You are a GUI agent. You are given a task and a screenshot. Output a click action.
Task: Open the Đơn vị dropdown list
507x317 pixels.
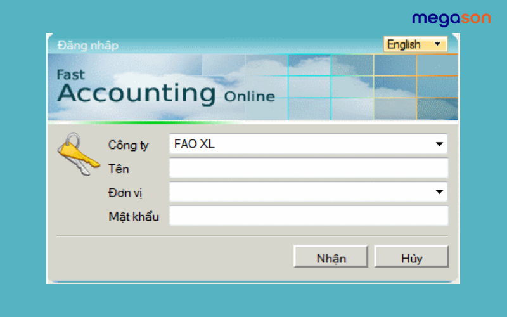[x=439, y=192]
